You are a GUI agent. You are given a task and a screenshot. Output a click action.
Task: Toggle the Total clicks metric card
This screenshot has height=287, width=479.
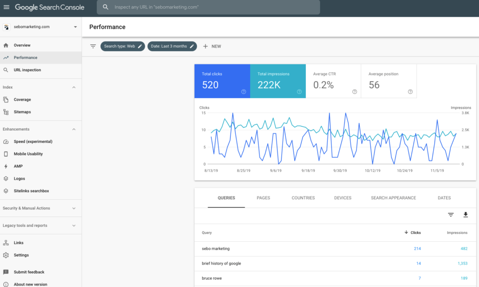pos(222,81)
